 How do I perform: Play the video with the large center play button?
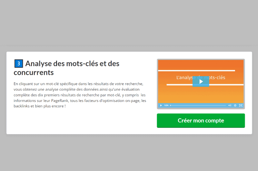point(201,82)
